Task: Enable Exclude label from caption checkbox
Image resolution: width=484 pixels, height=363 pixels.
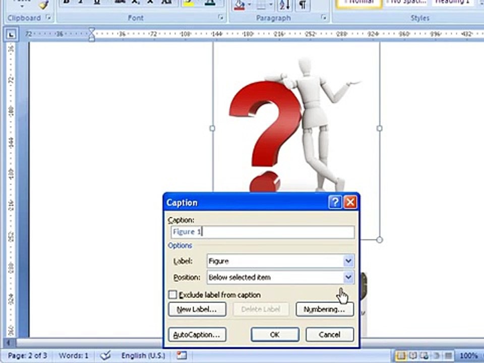Action: coord(172,295)
